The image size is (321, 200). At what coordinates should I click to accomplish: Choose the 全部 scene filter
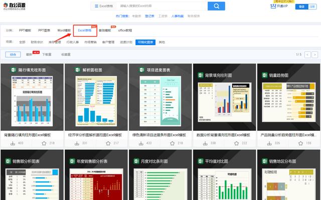(x=22, y=42)
